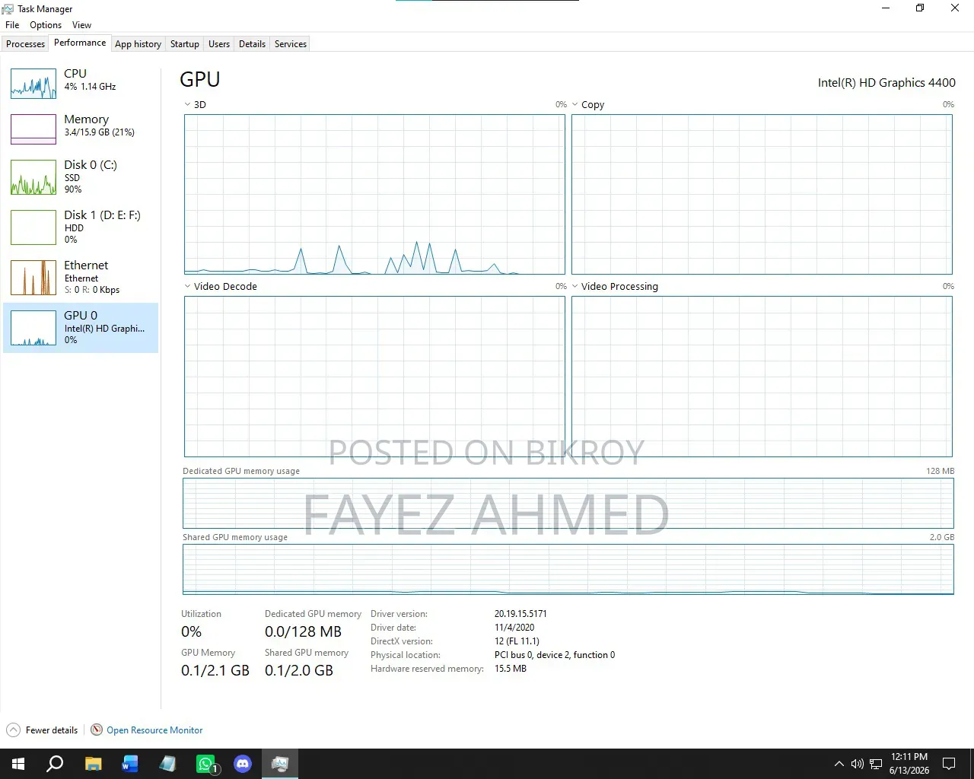Image resolution: width=974 pixels, height=779 pixels.
Task: Click the Task Manager title bar icon
Action: click(8, 9)
